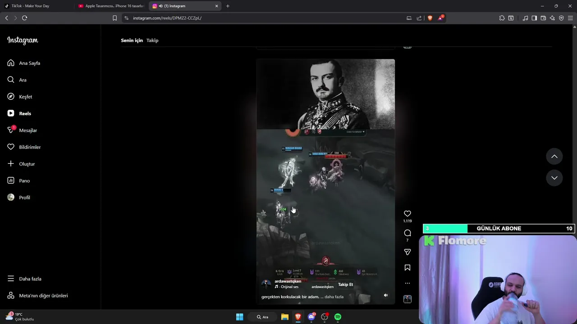Open Reels from the sidebar
The image size is (577, 324).
pyautogui.click(x=19, y=113)
